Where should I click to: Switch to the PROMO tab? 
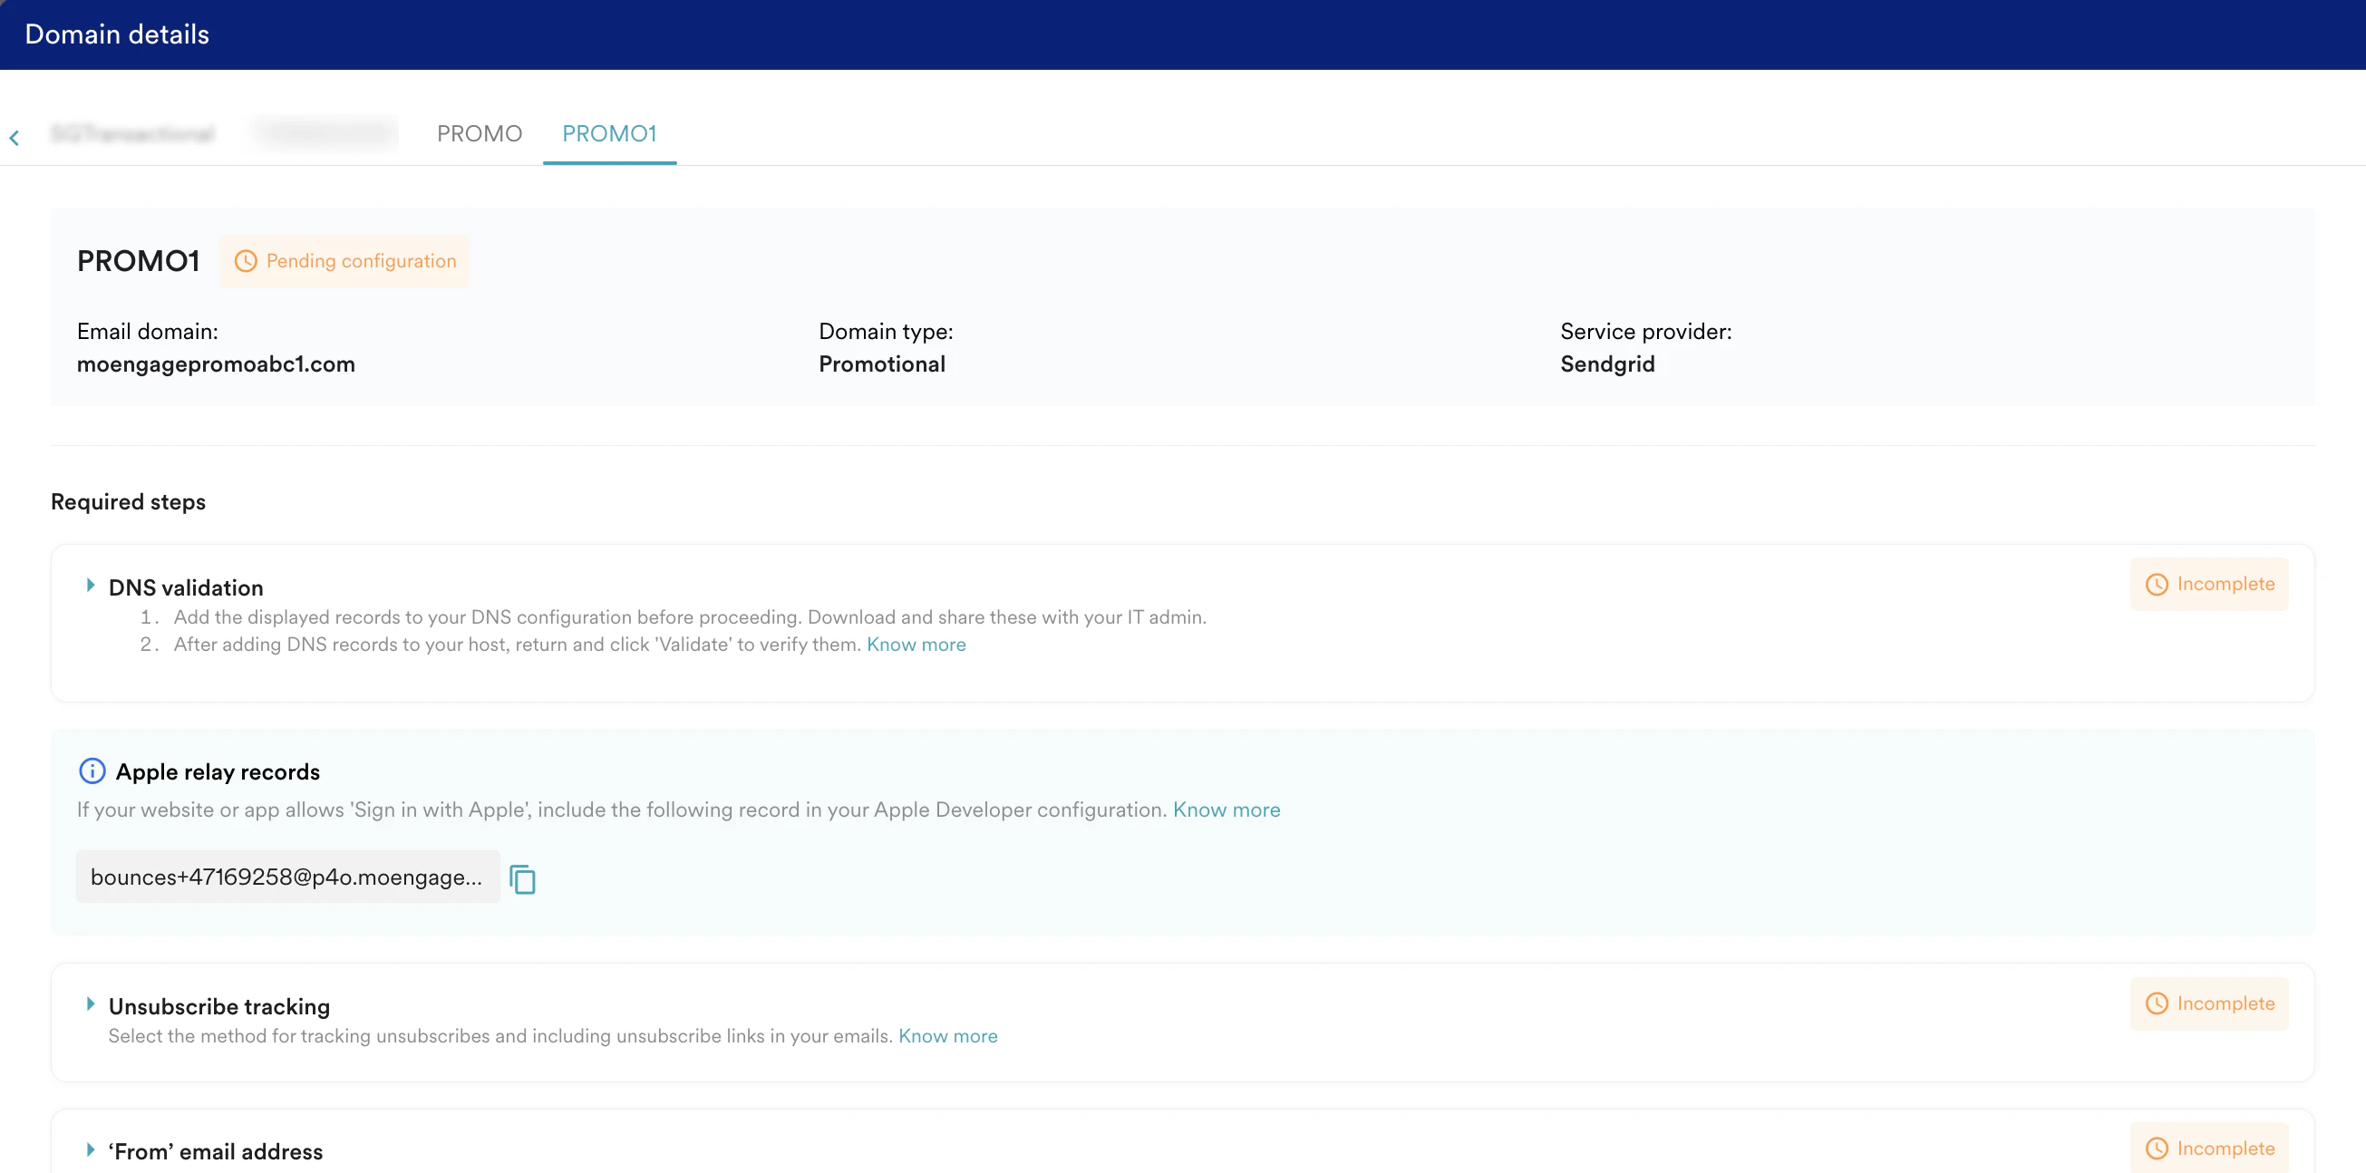click(479, 133)
